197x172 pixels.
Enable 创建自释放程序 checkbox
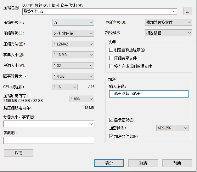pyautogui.click(x=111, y=50)
